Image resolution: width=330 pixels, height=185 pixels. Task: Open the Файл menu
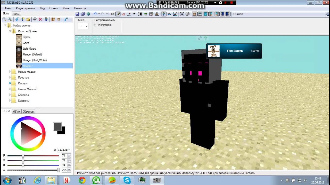(x=8, y=8)
